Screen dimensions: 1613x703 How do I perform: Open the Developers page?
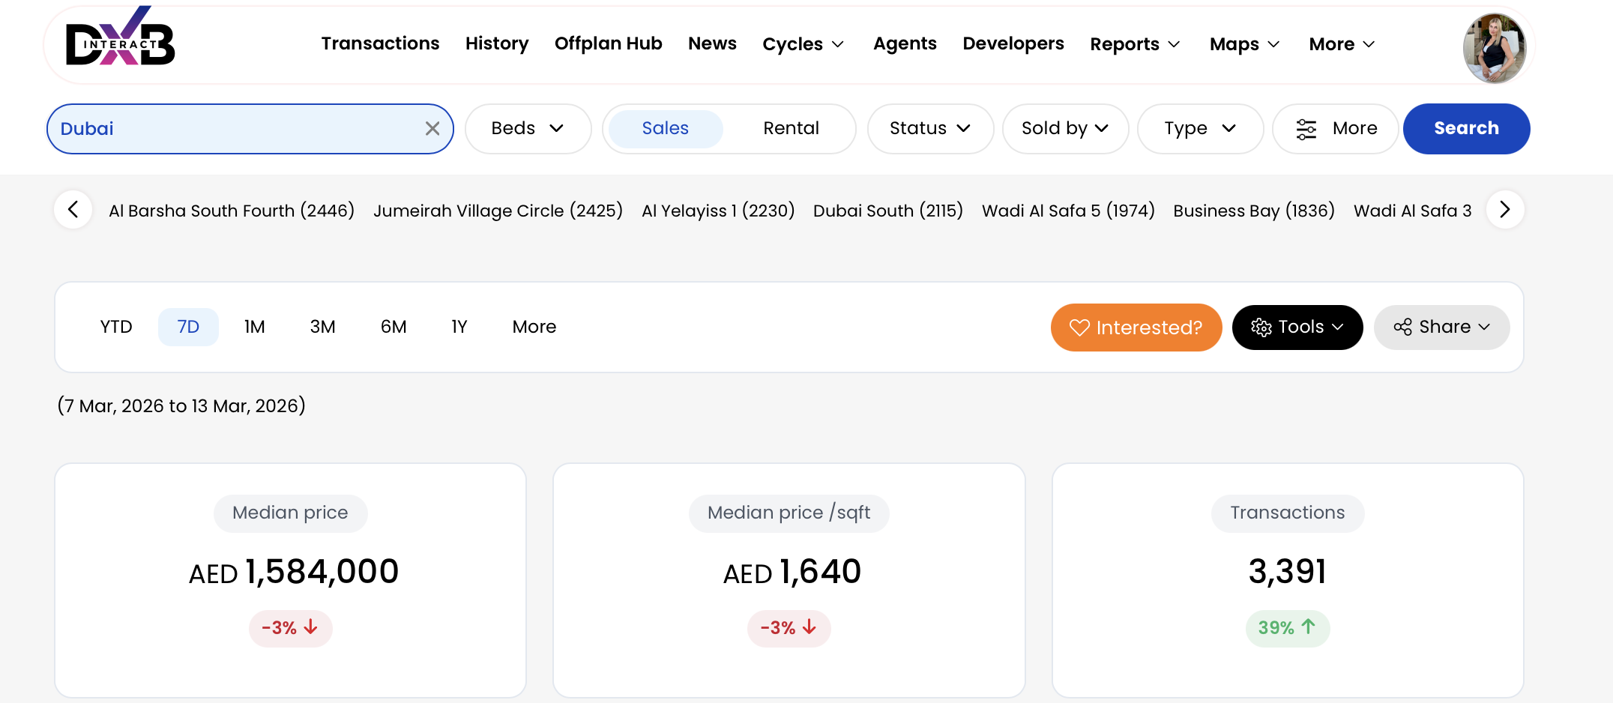(x=1013, y=43)
